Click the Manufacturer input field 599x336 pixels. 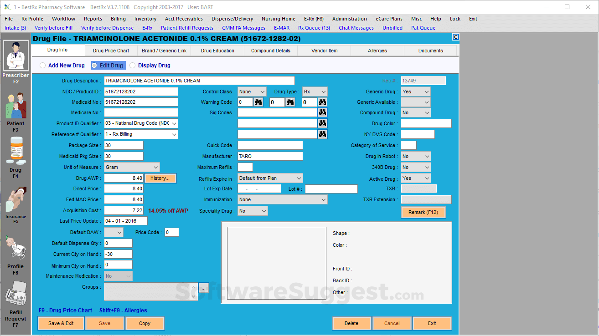coord(270,156)
